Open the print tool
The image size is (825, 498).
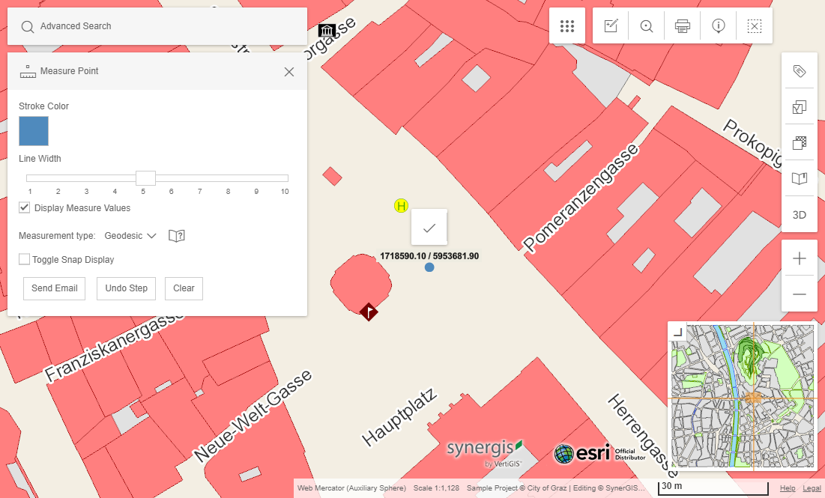682,25
